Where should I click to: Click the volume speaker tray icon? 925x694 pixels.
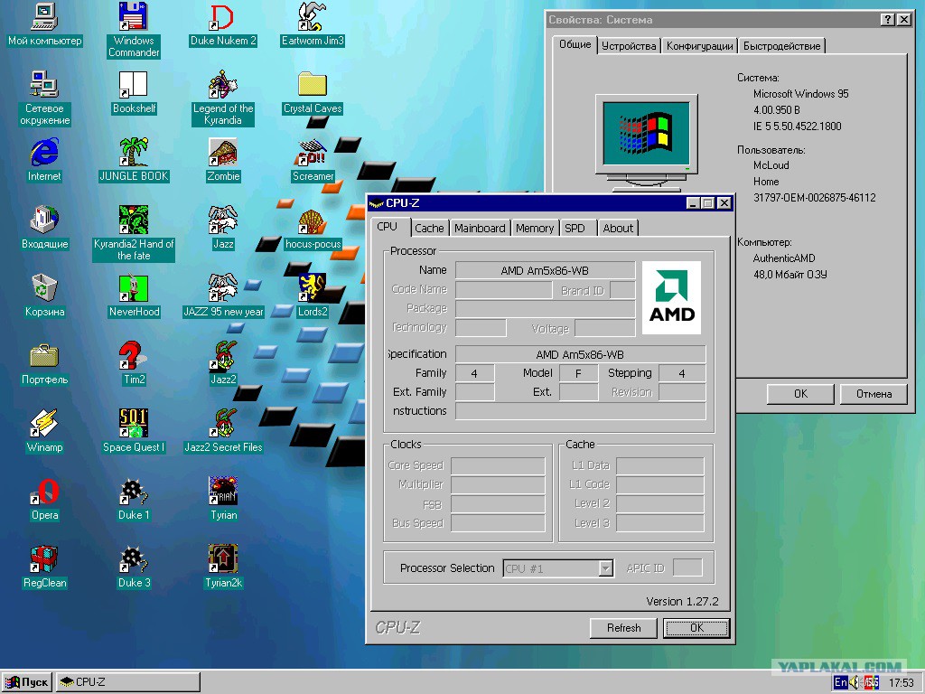(x=855, y=682)
